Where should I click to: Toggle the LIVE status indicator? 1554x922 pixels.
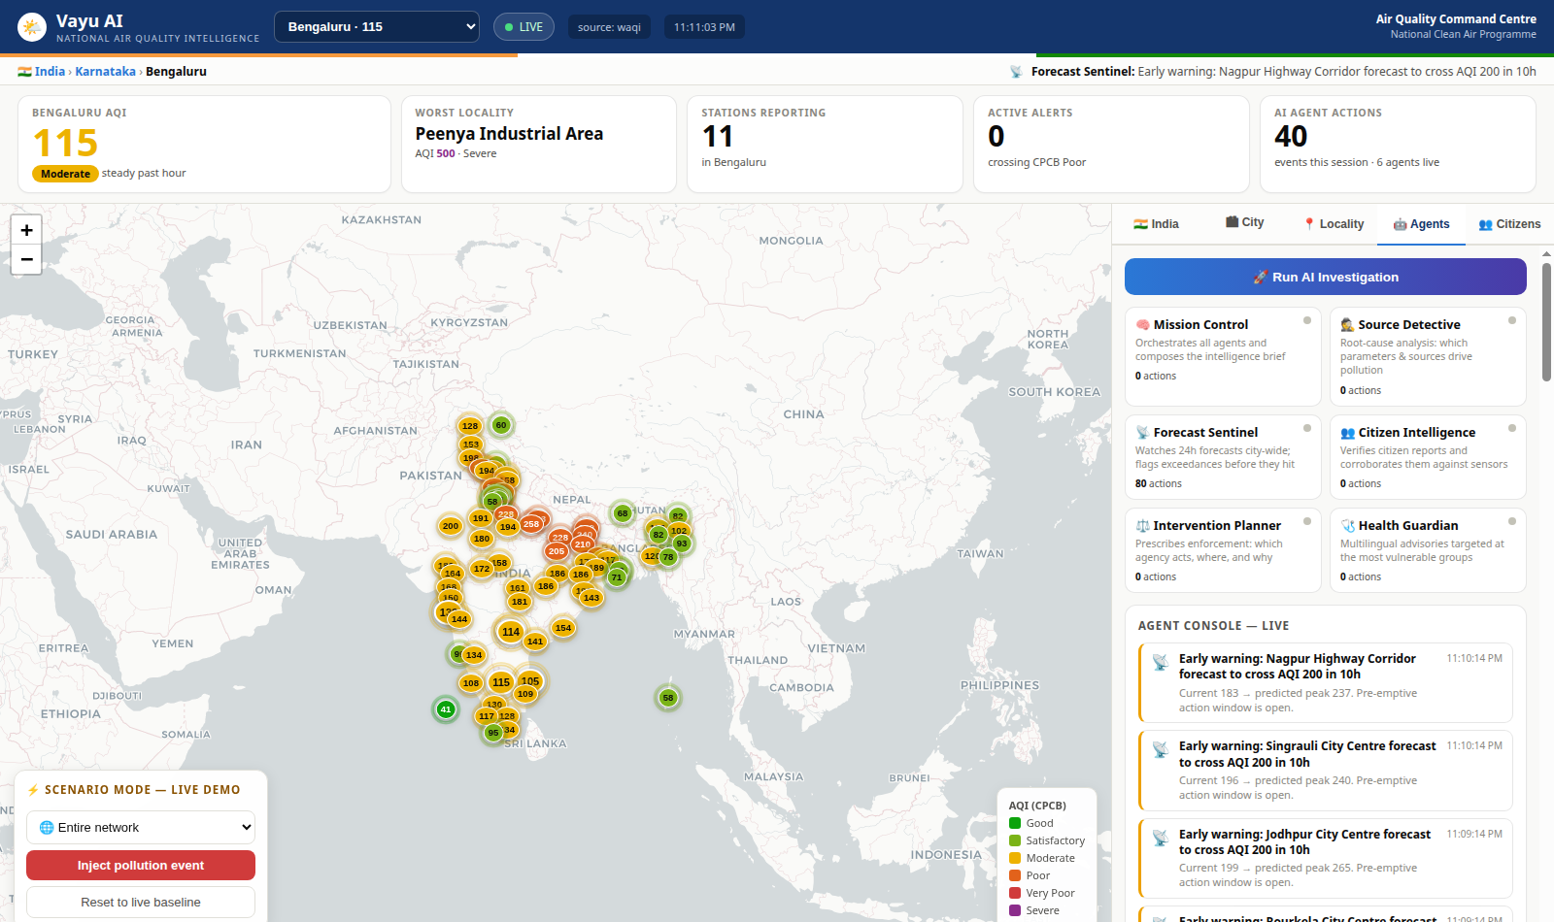coord(524,27)
